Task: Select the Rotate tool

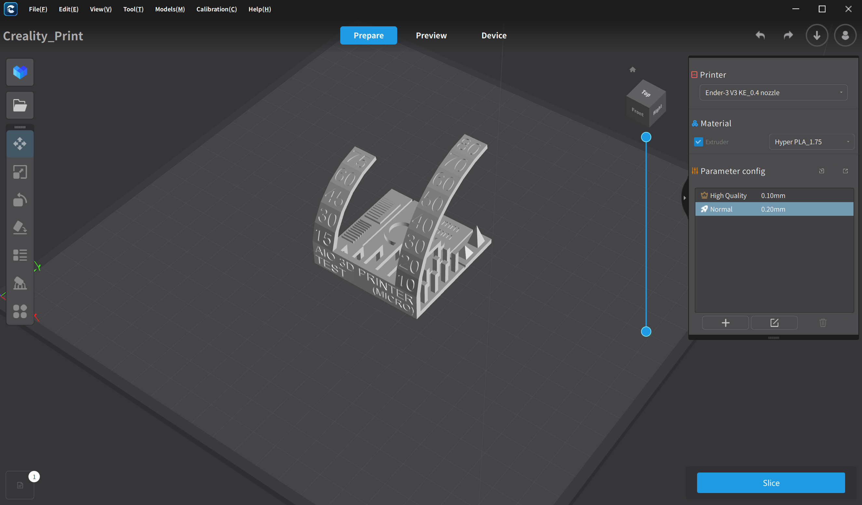Action: (x=20, y=200)
